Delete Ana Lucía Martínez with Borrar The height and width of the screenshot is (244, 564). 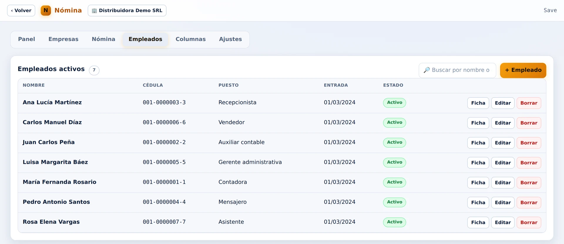[x=529, y=103]
